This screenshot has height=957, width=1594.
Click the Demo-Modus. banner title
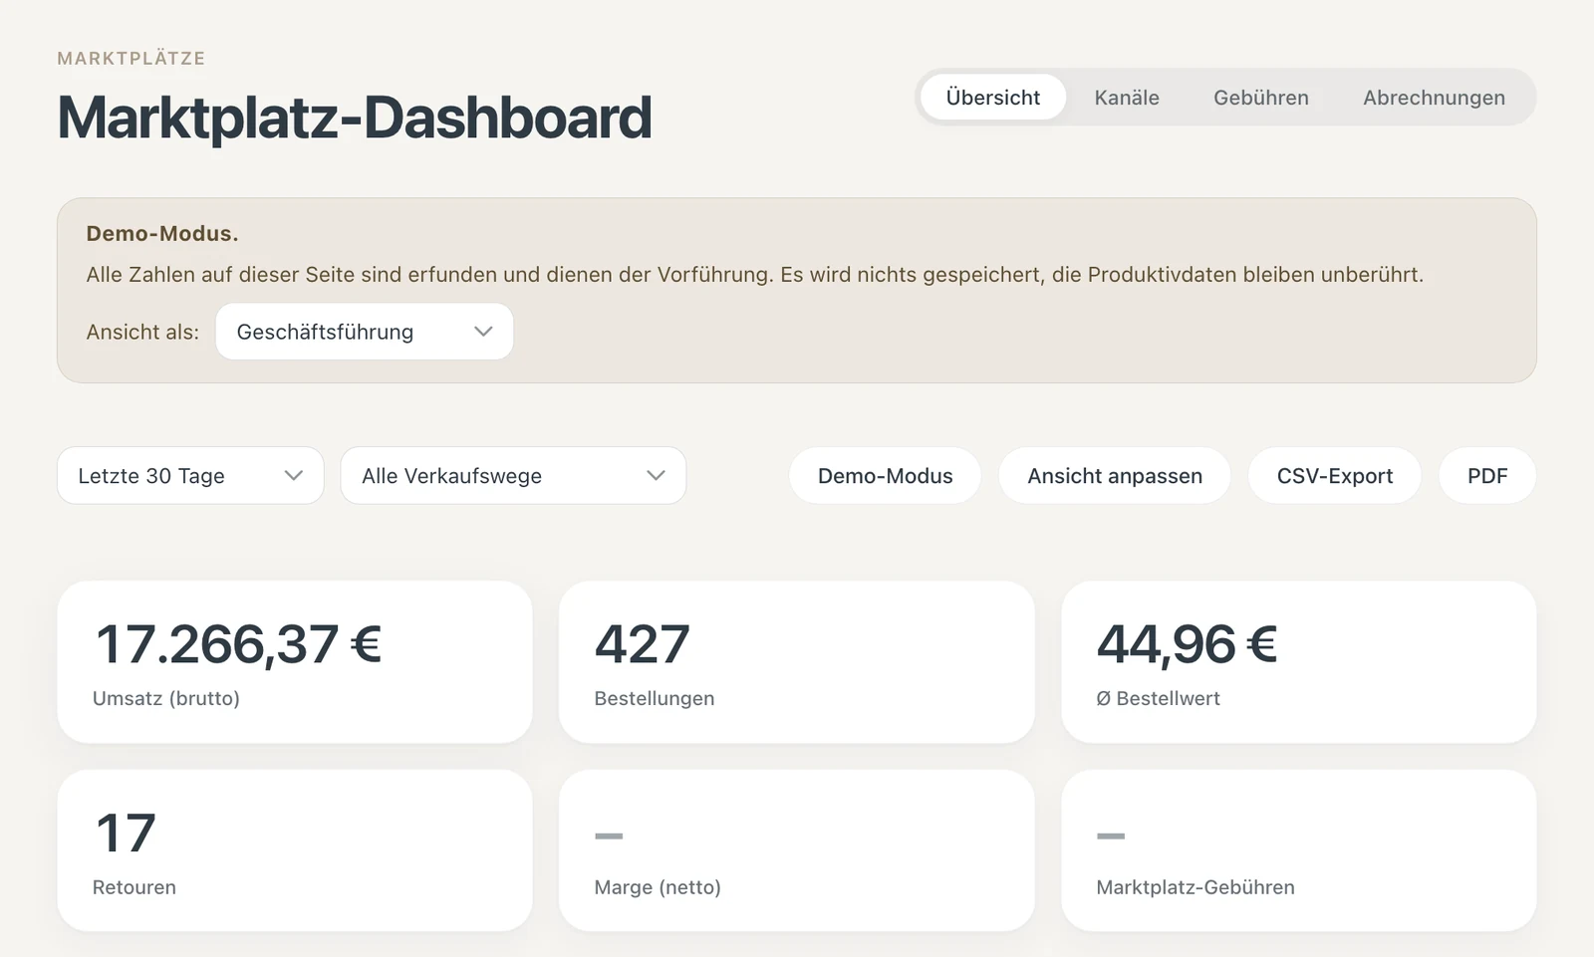pyautogui.click(x=162, y=234)
